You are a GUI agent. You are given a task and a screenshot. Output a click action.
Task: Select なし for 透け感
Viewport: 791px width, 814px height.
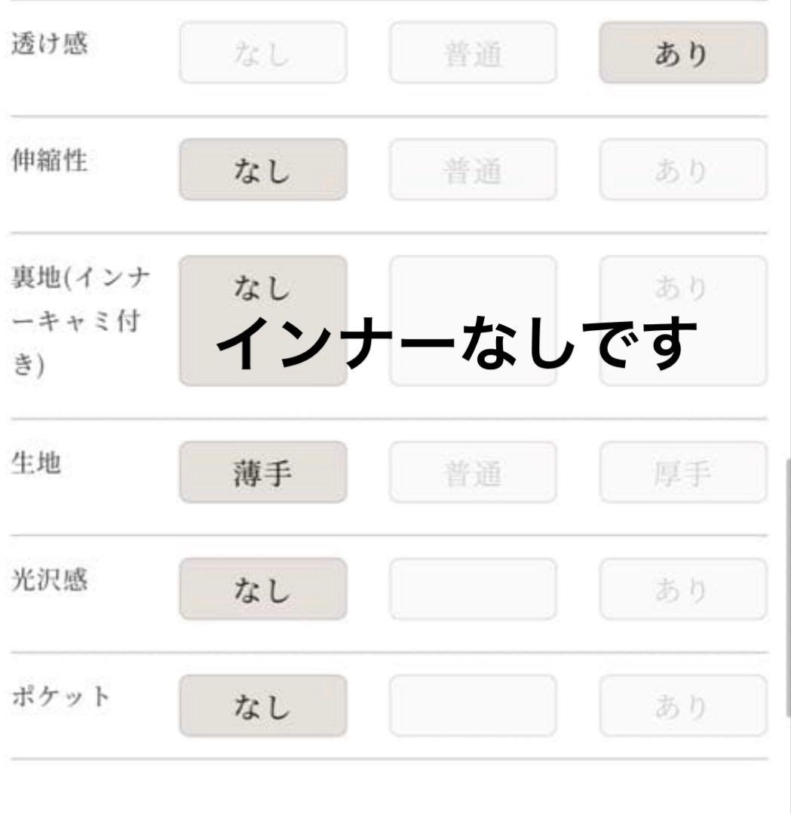[262, 53]
